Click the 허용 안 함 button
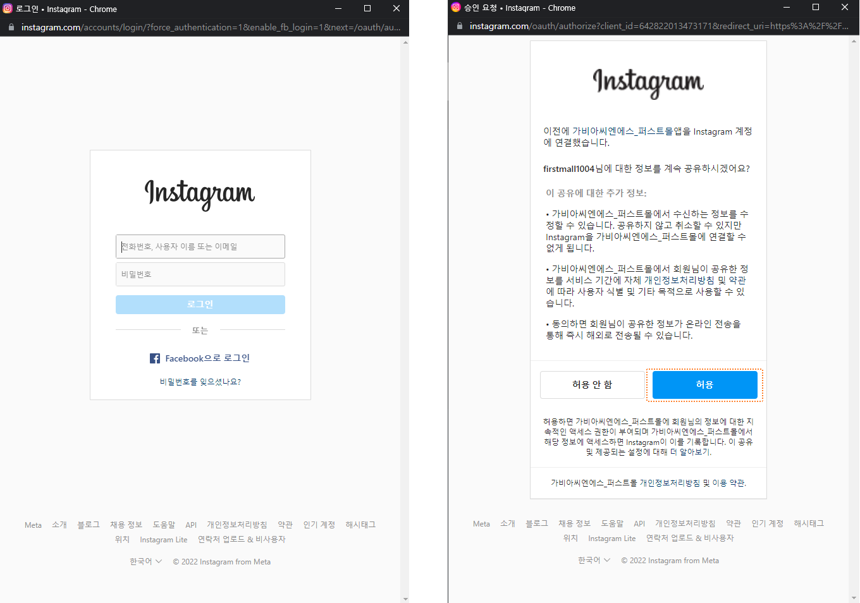 tap(593, 385)
